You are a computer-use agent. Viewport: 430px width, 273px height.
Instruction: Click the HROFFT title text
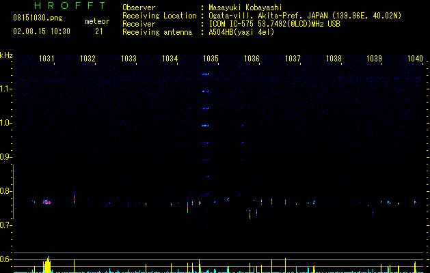pyautogui.click(x=70, y=5)
